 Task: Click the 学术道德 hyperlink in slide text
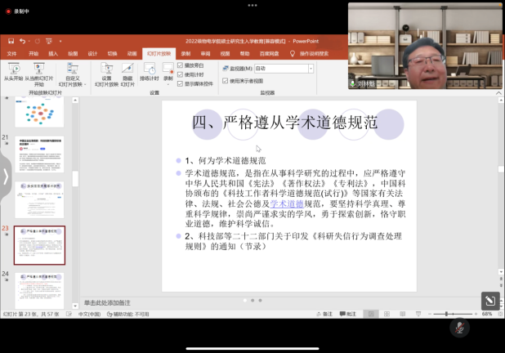click(286, 203)
